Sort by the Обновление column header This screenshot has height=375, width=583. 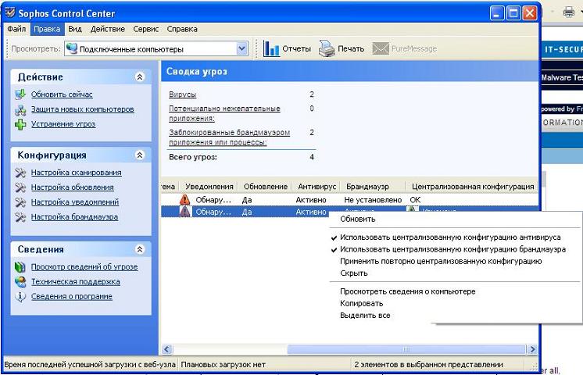click(x=266, y=187)
